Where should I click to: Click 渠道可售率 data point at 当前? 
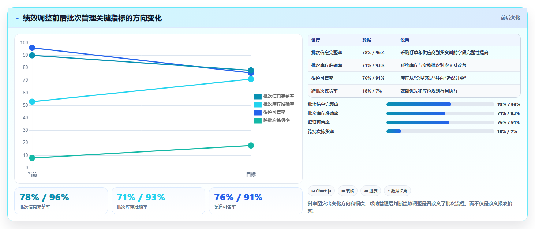[x=32, y=48]
